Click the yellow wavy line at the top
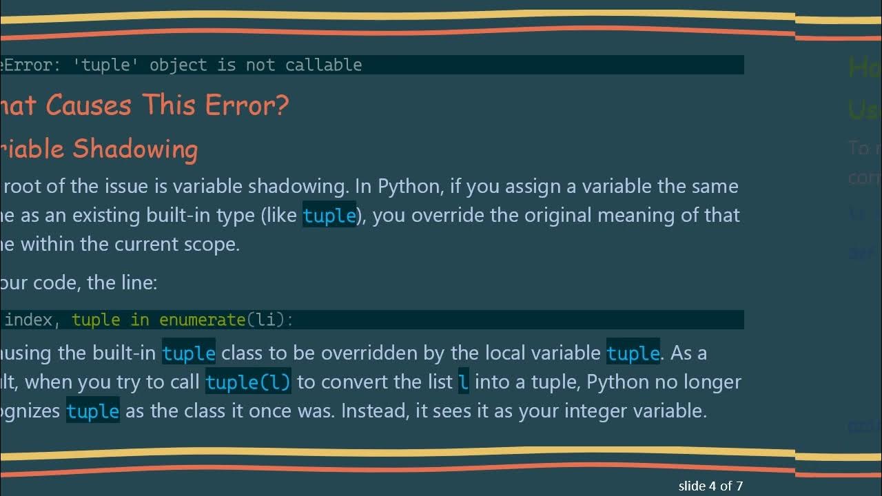 (413, 17)
